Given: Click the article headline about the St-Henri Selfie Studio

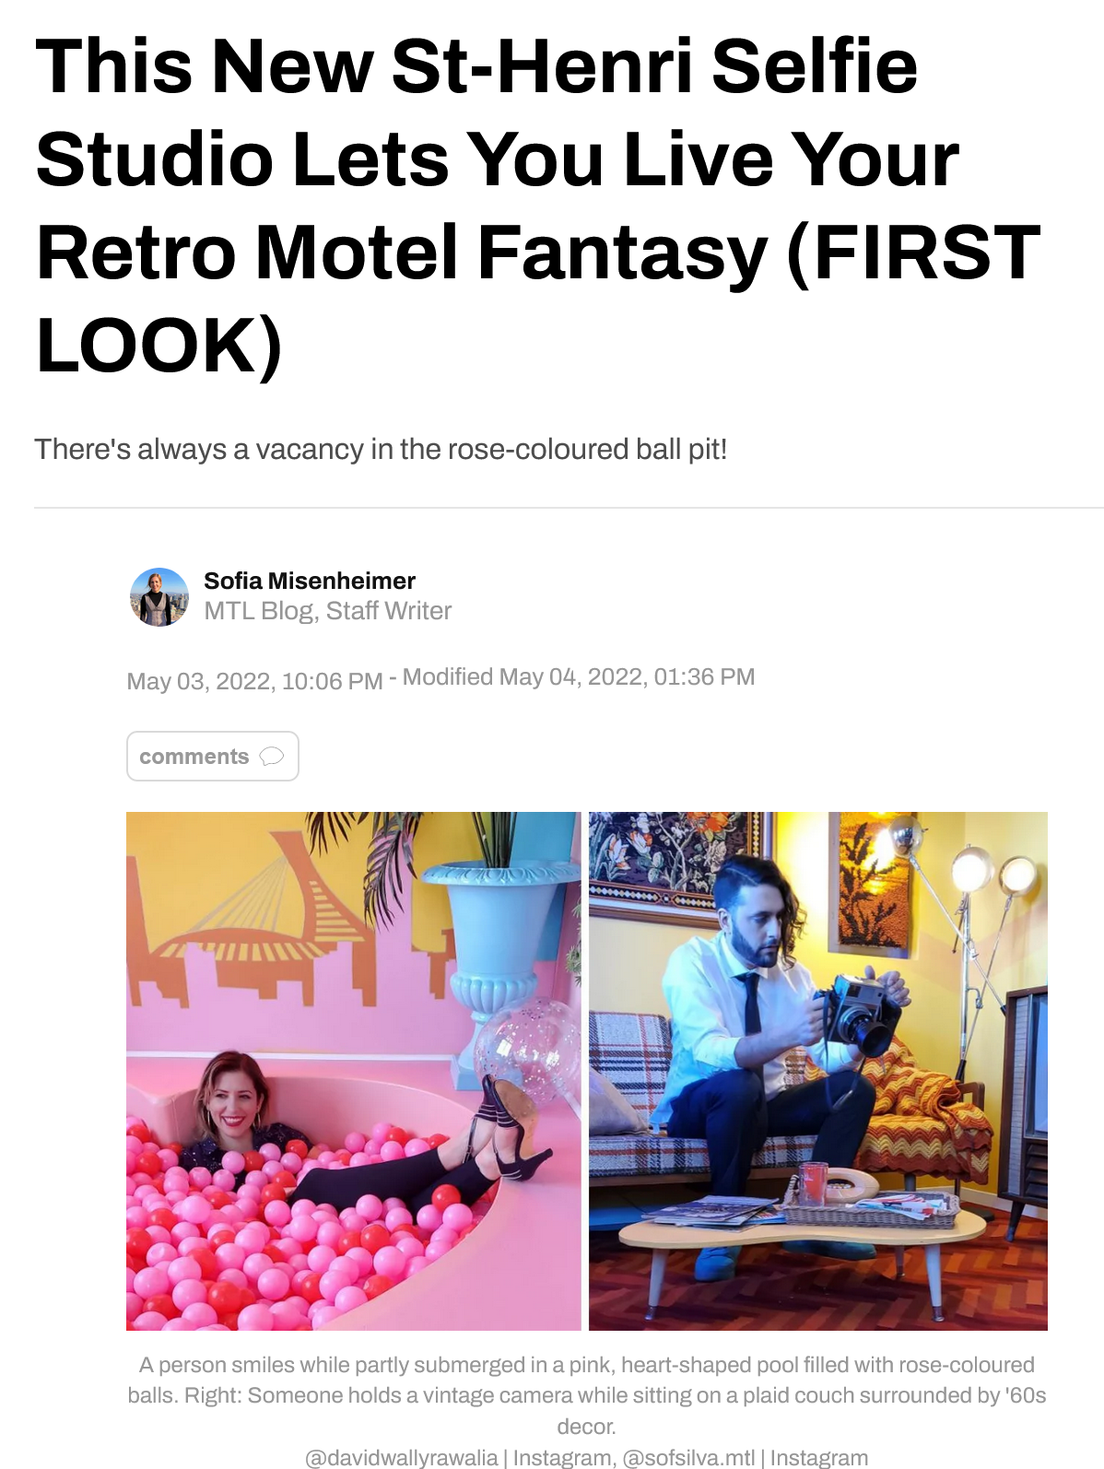Looking at the screenshot, I should tap(539, 206).
